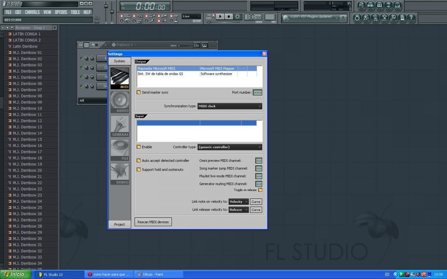Toggle the Toggle on release option
The image size is (447, 279).
coord(260,190)
